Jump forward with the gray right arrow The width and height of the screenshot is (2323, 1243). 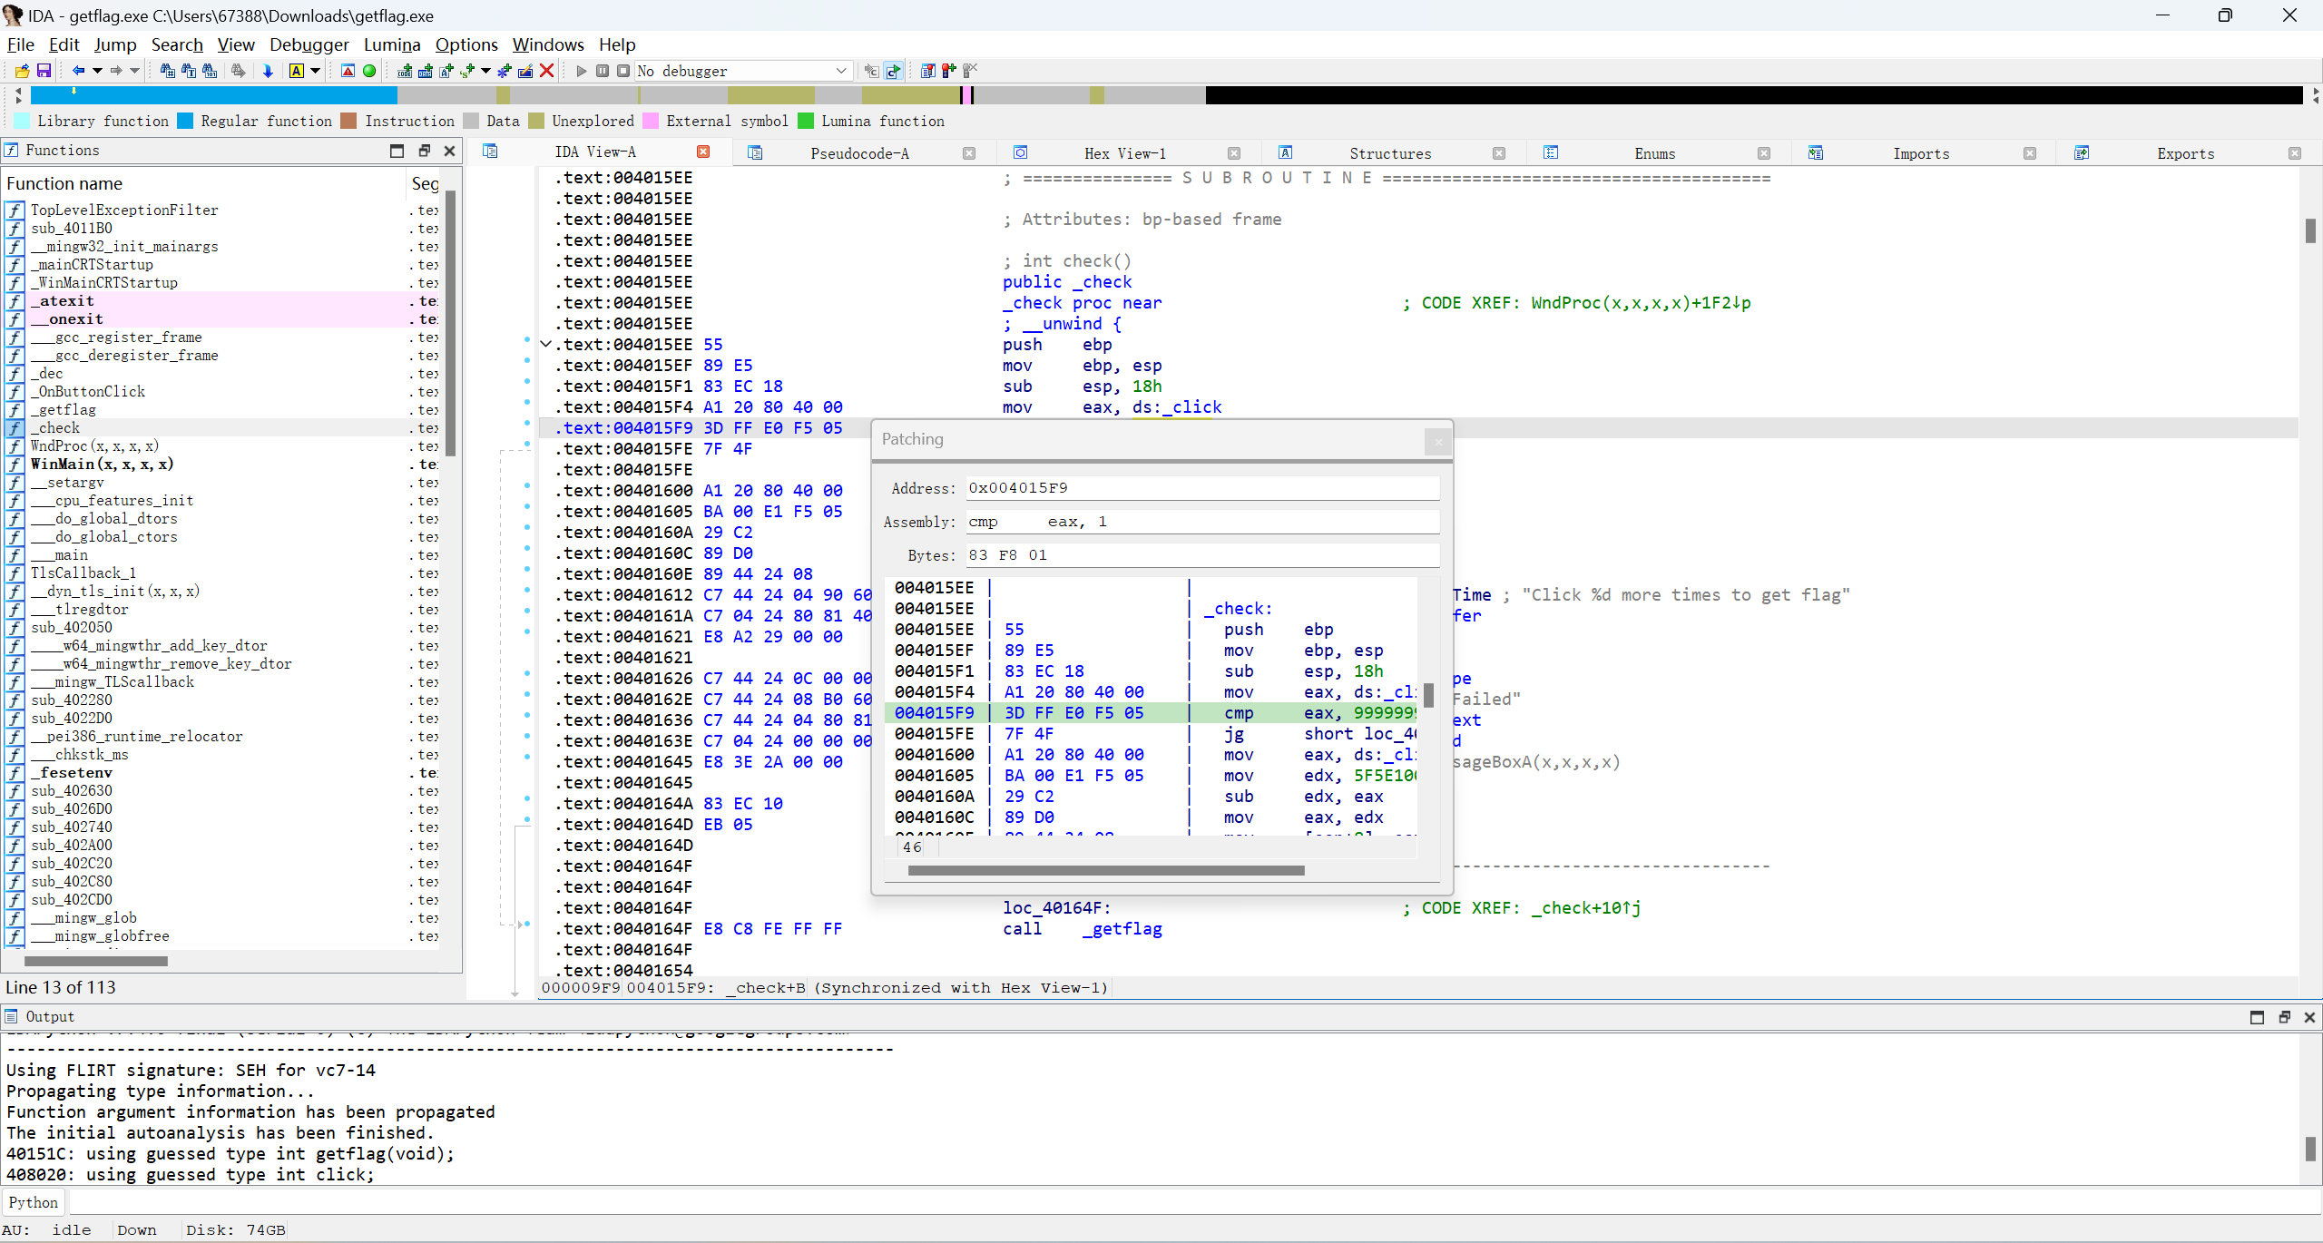click(x=116, y=71)
